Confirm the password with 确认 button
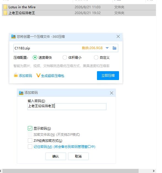Viewport: 162px width, 173px height. coord(56,156)
